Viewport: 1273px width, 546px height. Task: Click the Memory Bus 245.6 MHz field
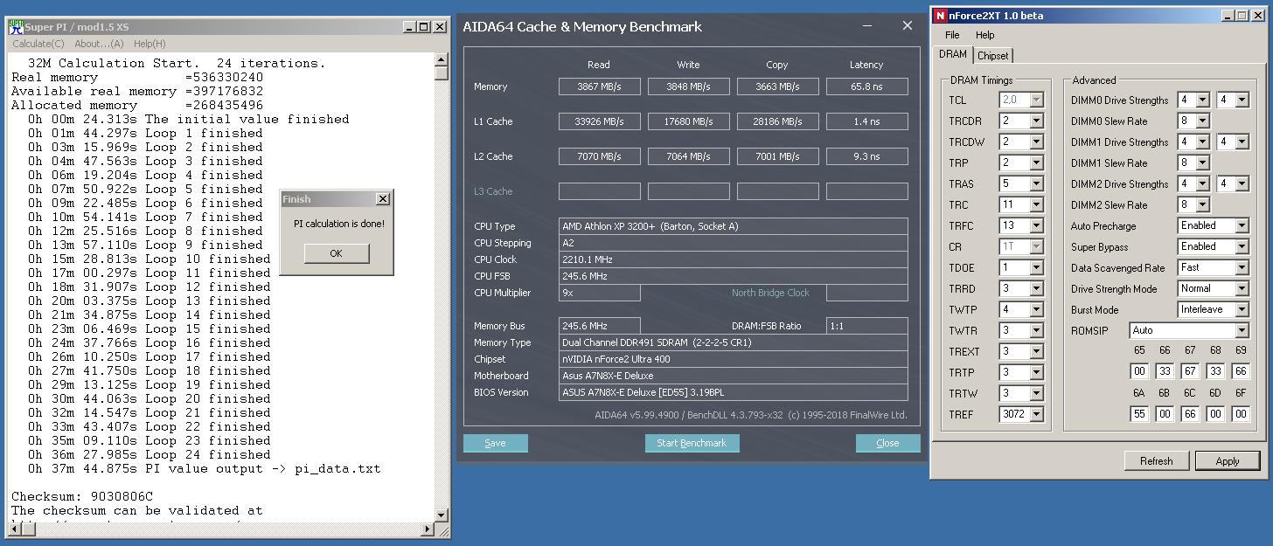click(x=600, y=326)
